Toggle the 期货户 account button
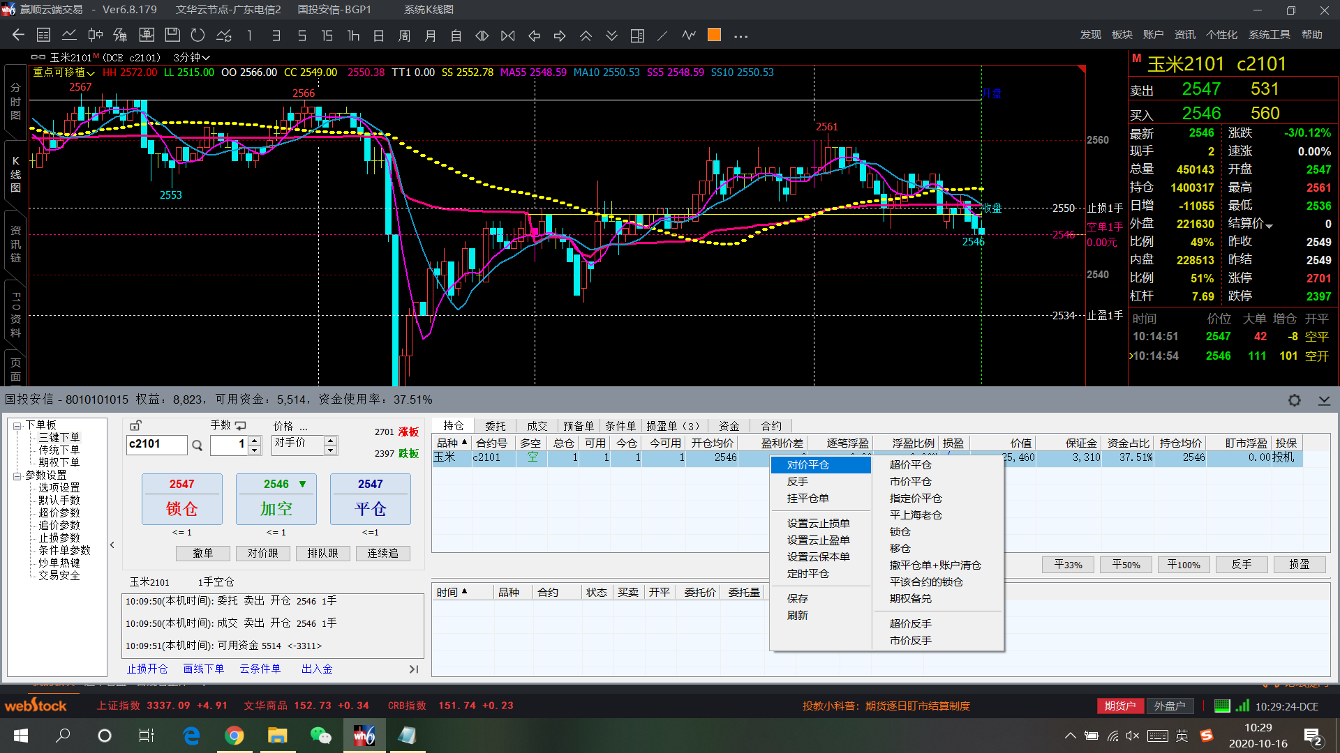 1119,706
